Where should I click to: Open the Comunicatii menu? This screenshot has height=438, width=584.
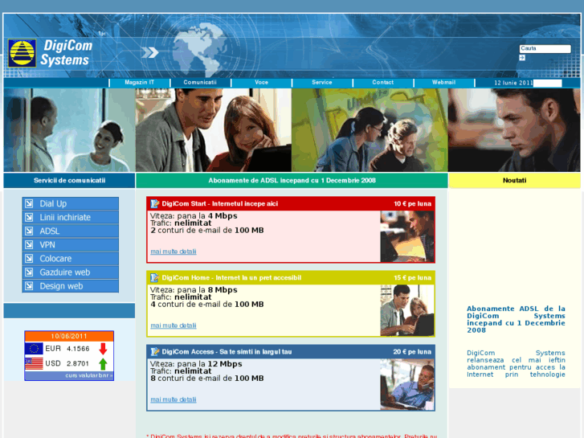[x=200, y=83]
